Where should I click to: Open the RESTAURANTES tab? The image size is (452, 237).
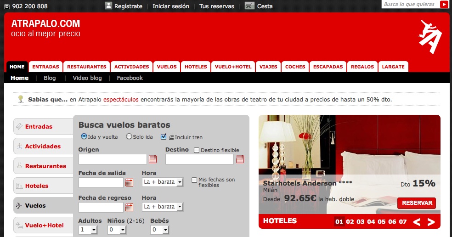[87, 67]
